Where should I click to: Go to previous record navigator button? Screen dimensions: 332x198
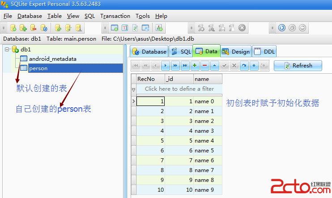point(155,66)
